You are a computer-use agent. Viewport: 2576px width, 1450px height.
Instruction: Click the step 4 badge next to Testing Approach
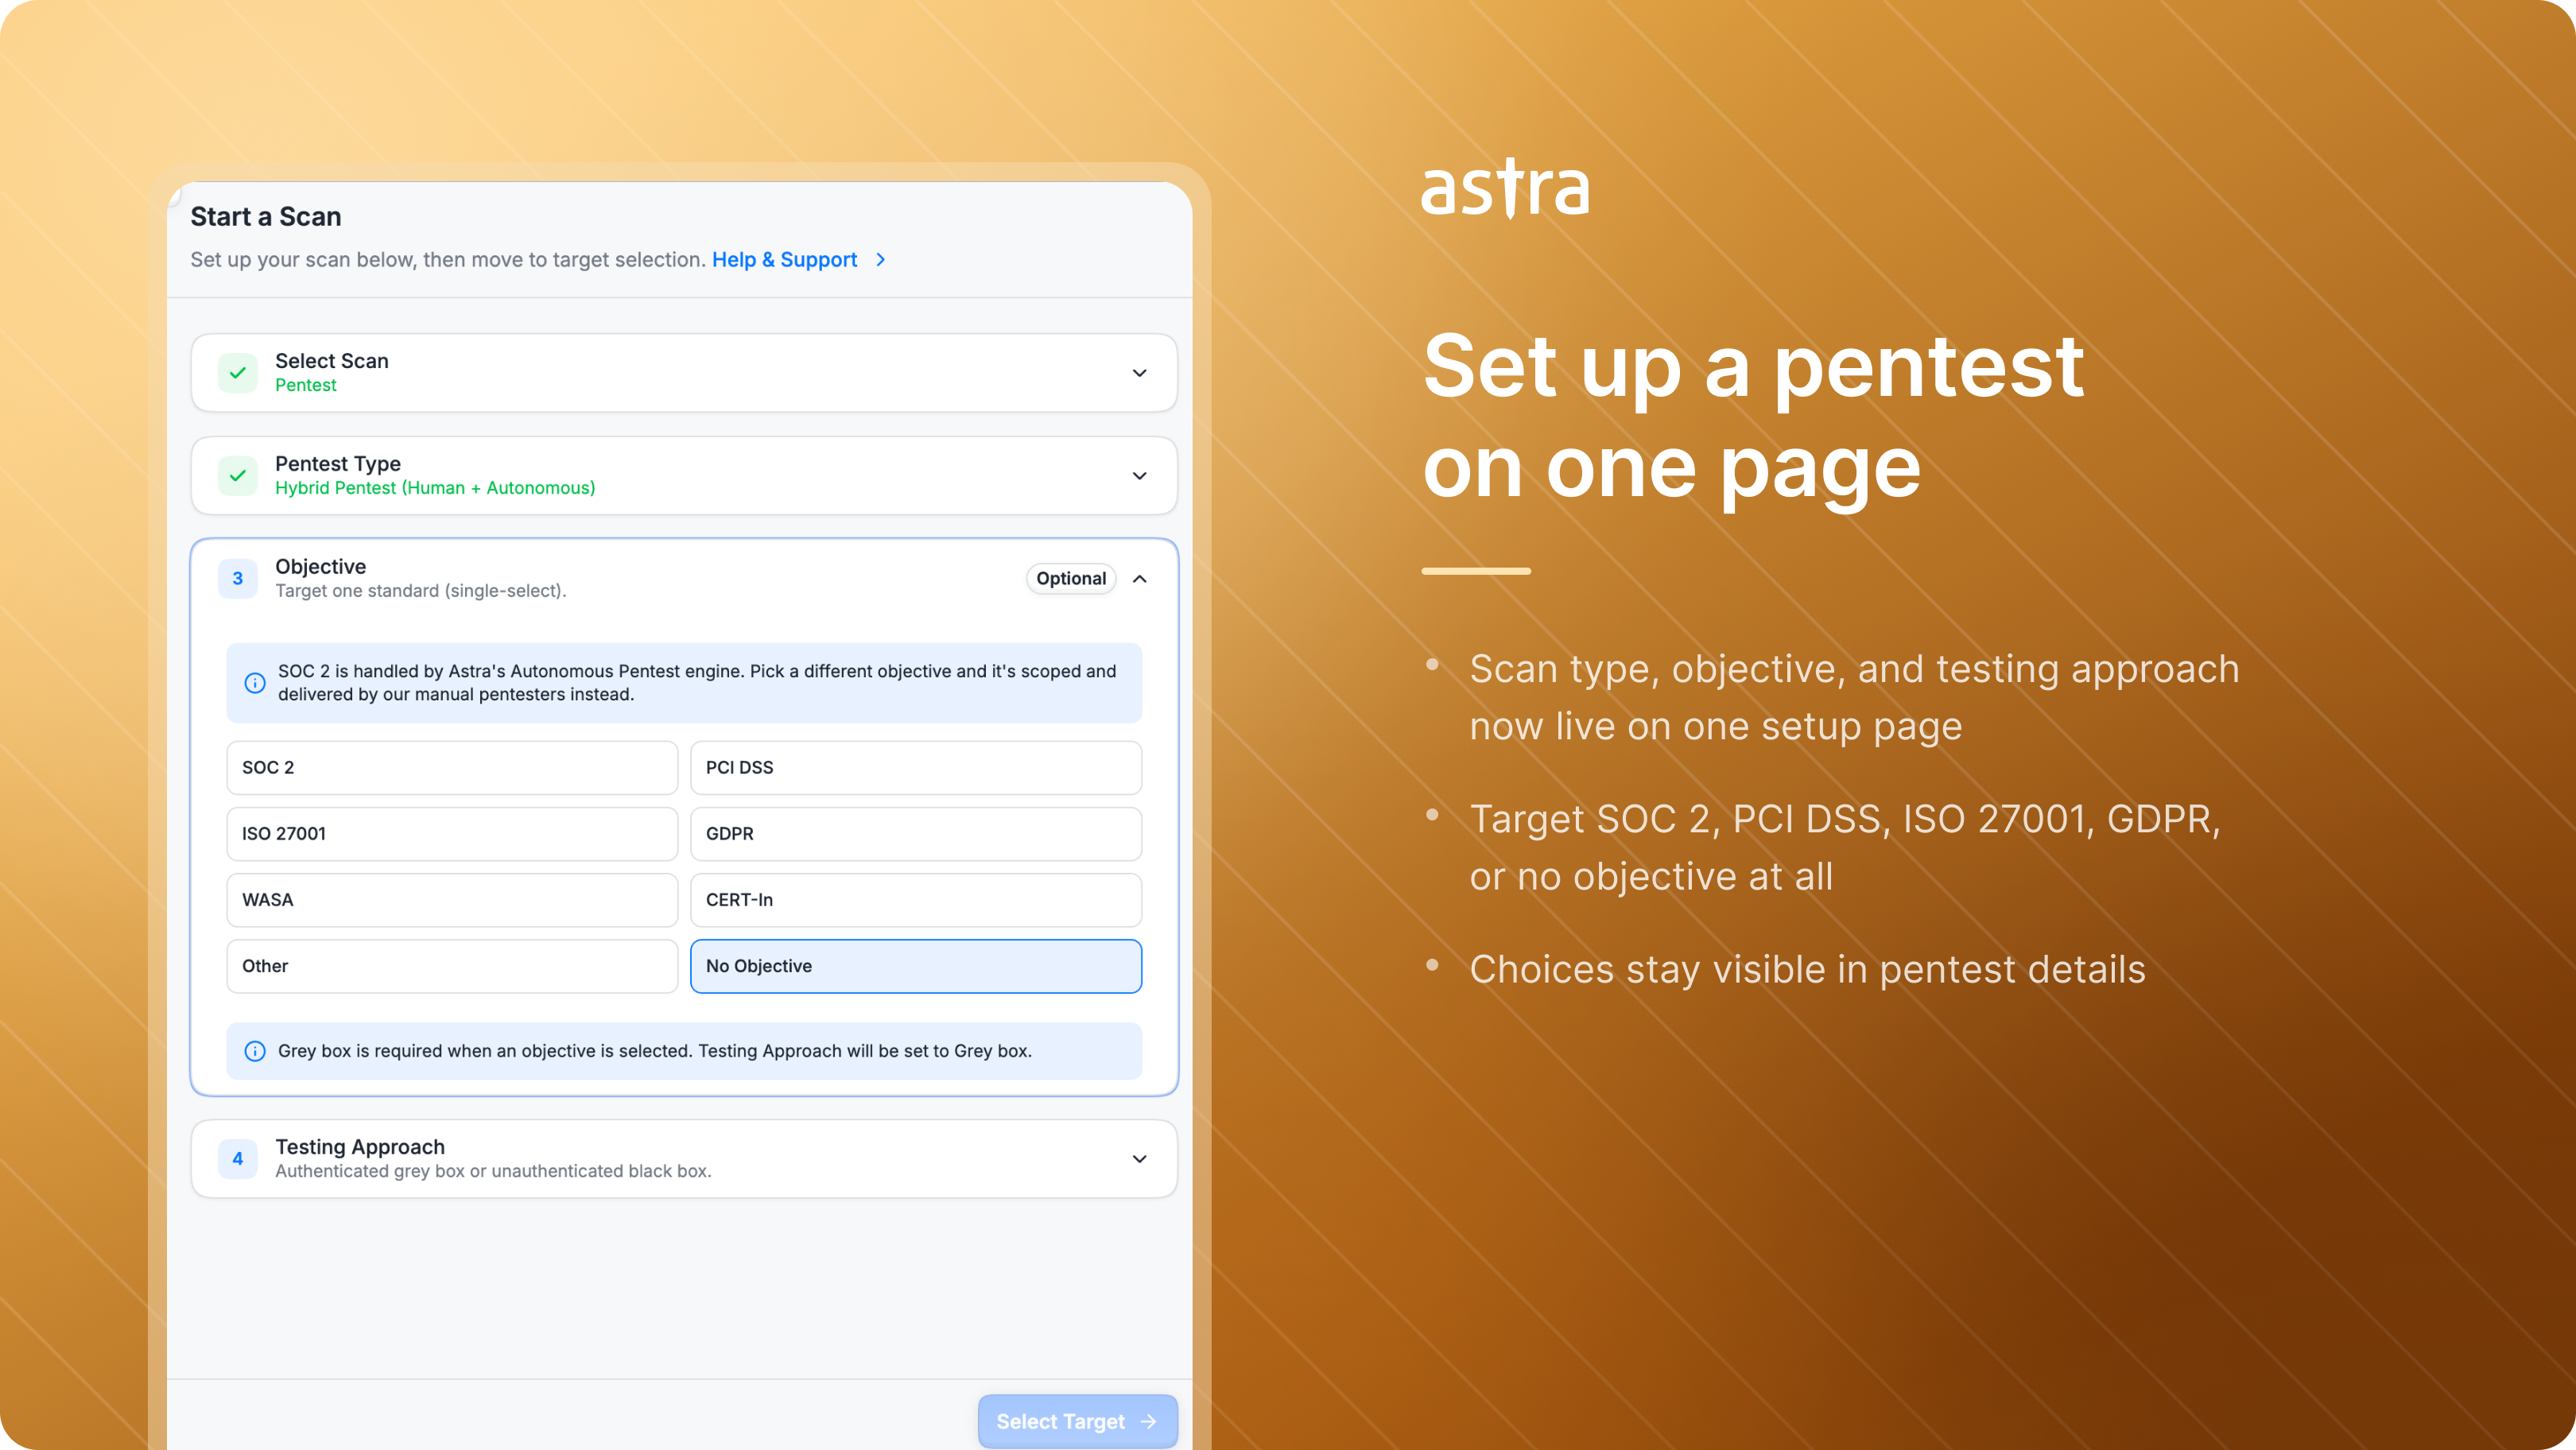point(238,1158)
